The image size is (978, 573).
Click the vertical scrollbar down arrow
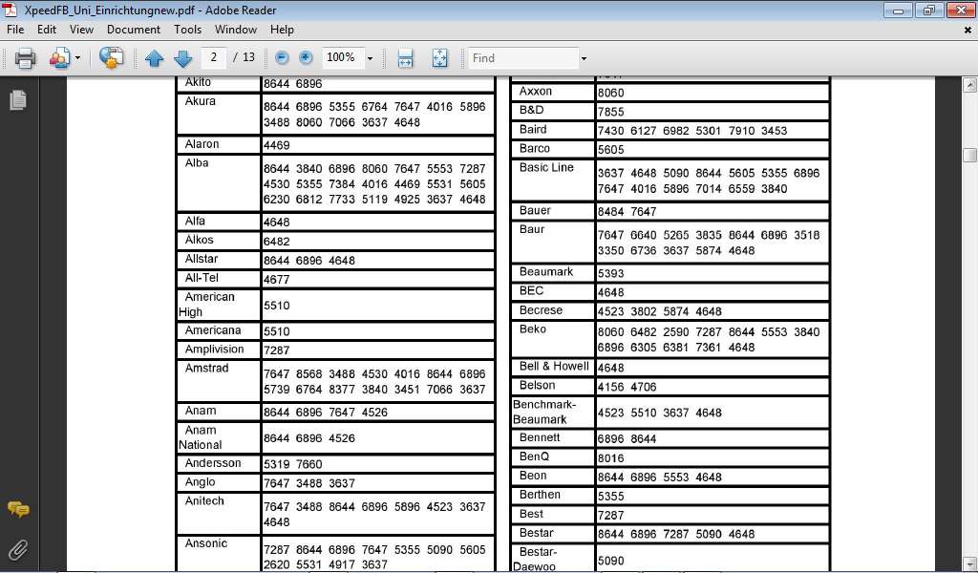point(969,563)
